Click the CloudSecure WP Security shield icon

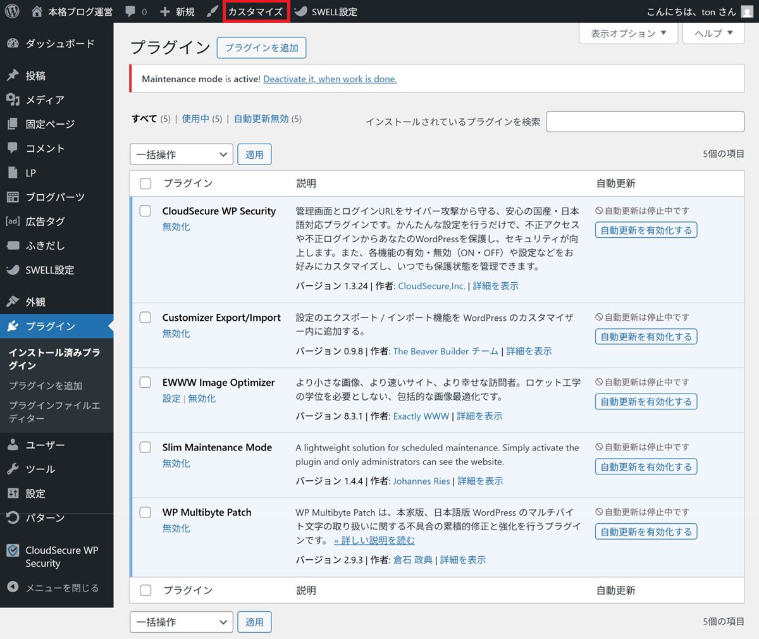(13, 550)
